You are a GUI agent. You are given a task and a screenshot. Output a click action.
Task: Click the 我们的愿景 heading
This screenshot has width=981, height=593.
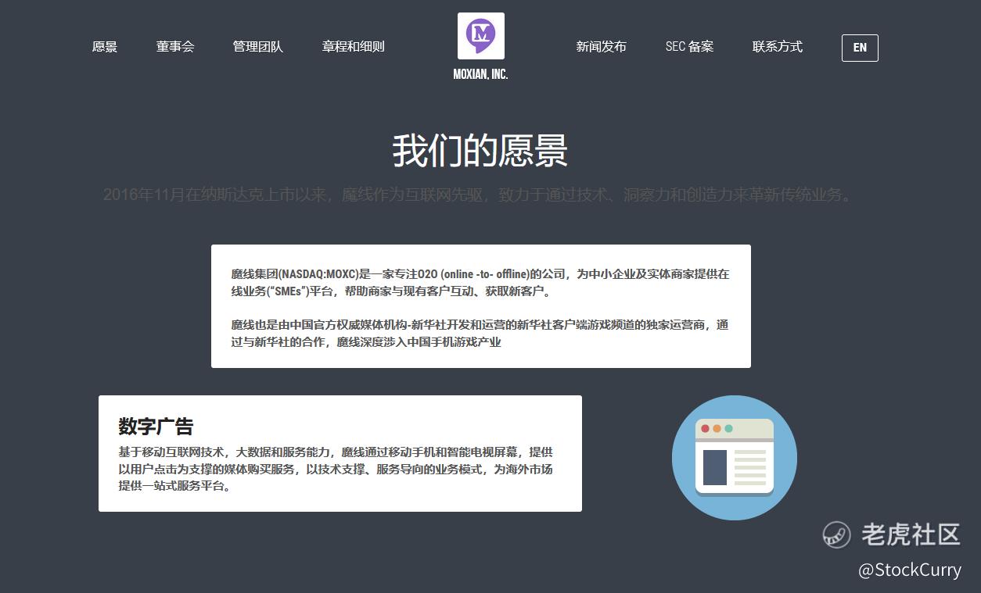tap(480, 151)
